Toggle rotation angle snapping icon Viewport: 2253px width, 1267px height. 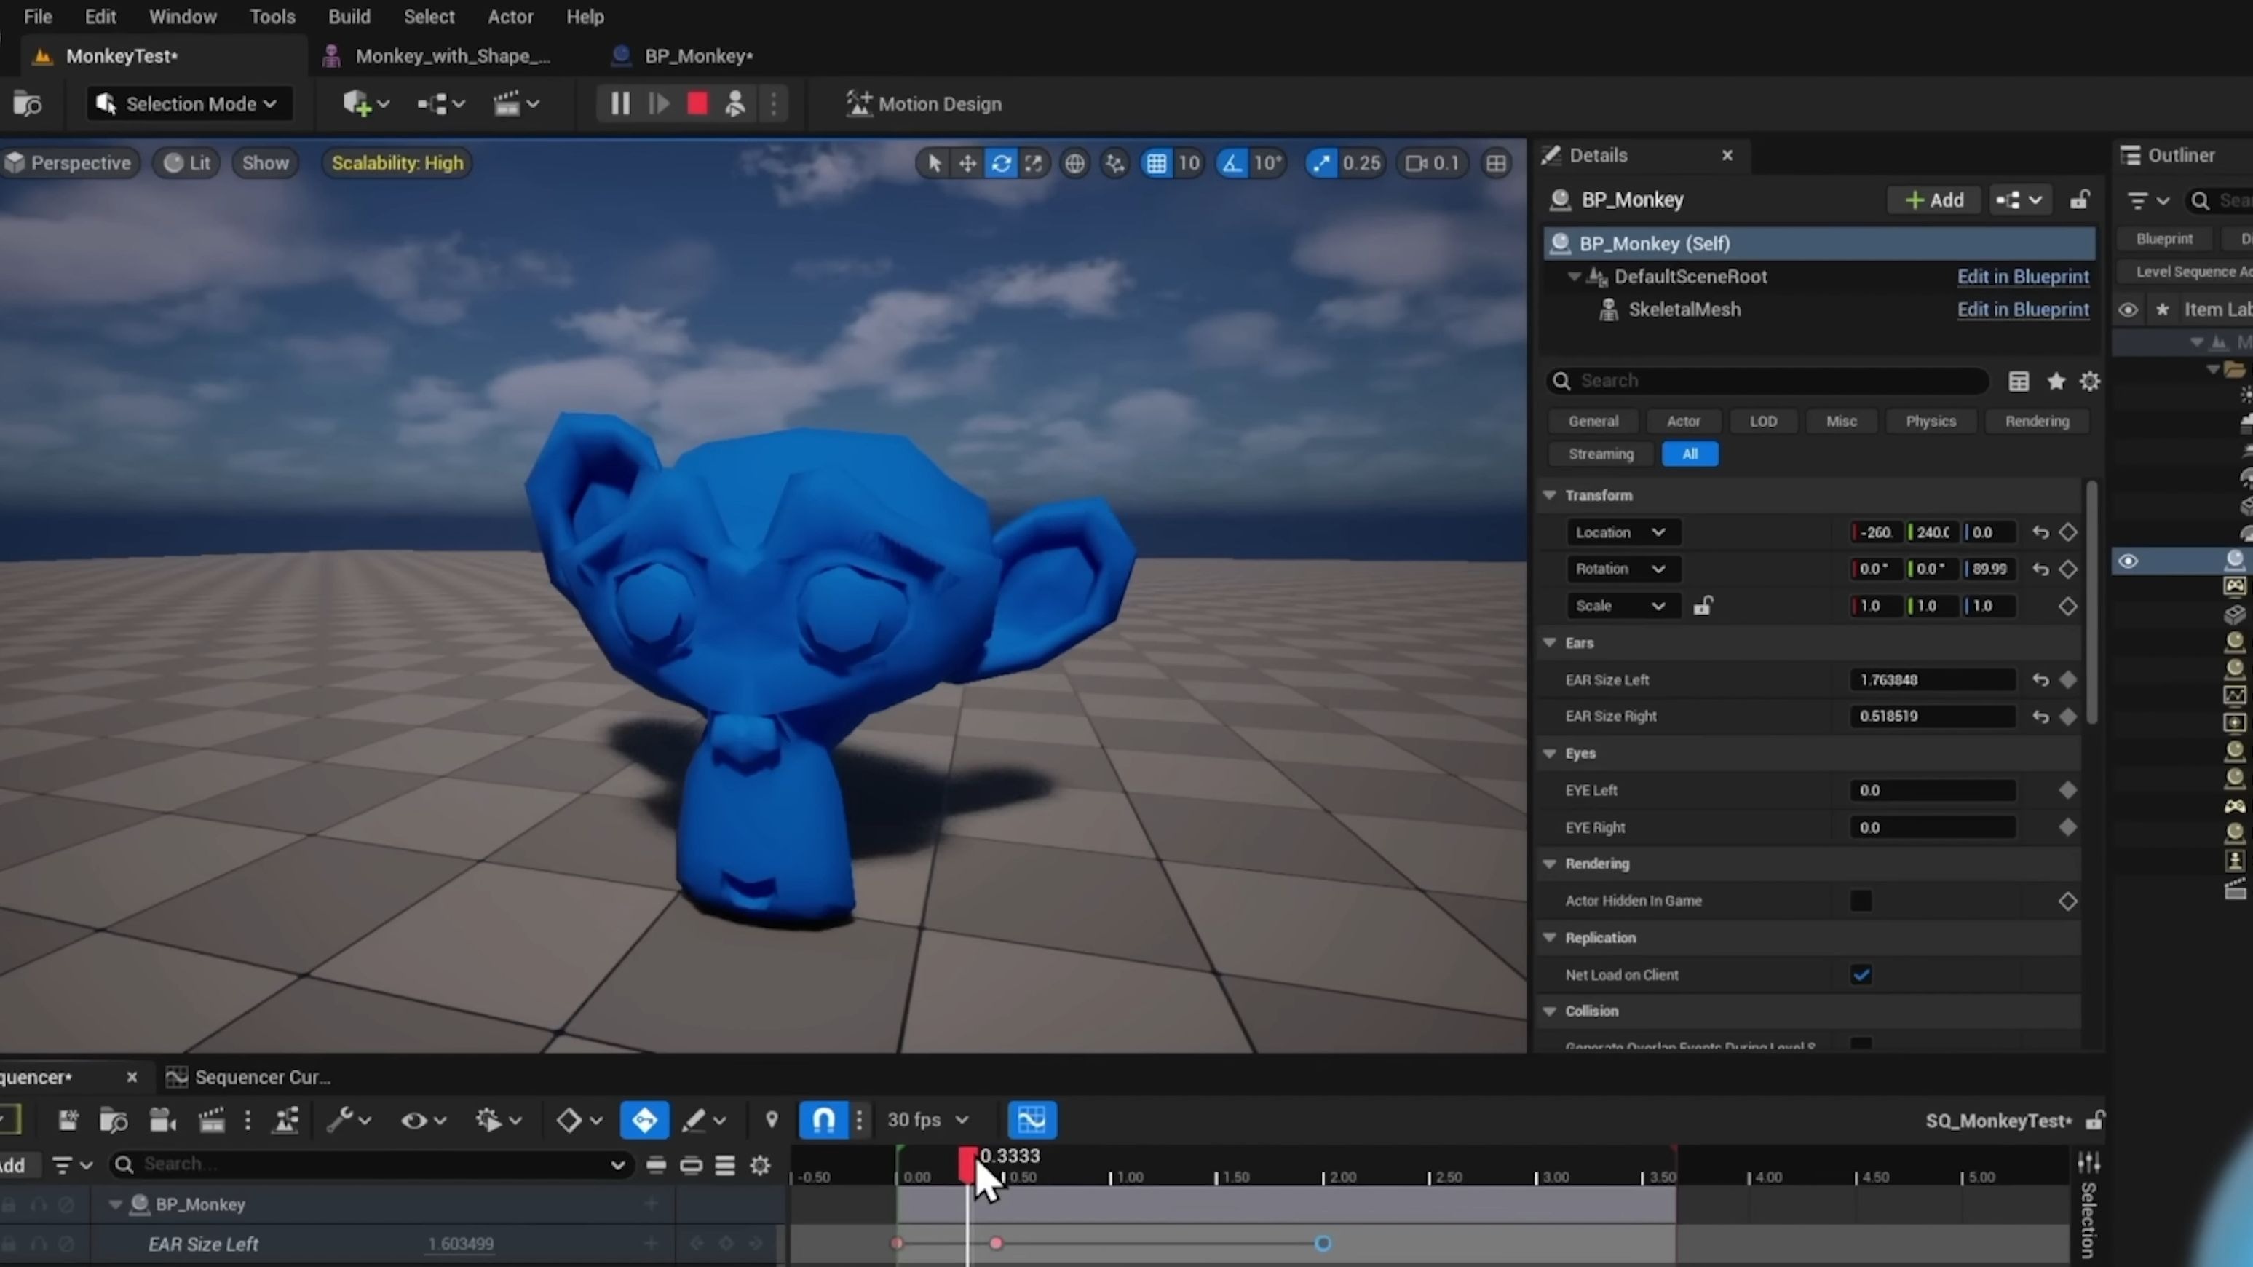tap(1232, 163)
